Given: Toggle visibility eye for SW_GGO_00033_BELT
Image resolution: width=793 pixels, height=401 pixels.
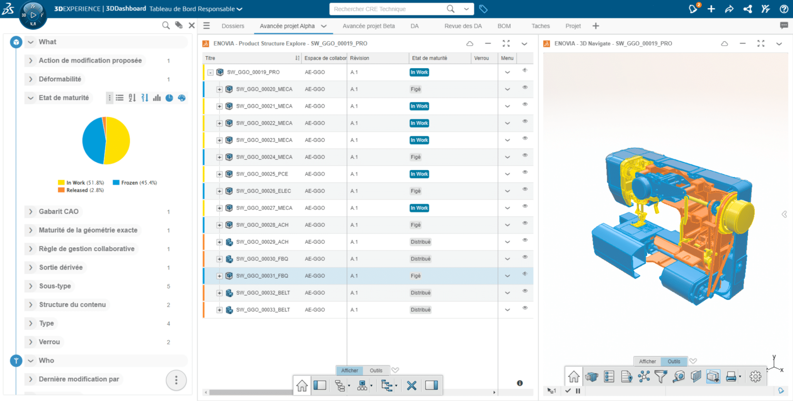Looking at the screenshot, I should pos(525,308).
